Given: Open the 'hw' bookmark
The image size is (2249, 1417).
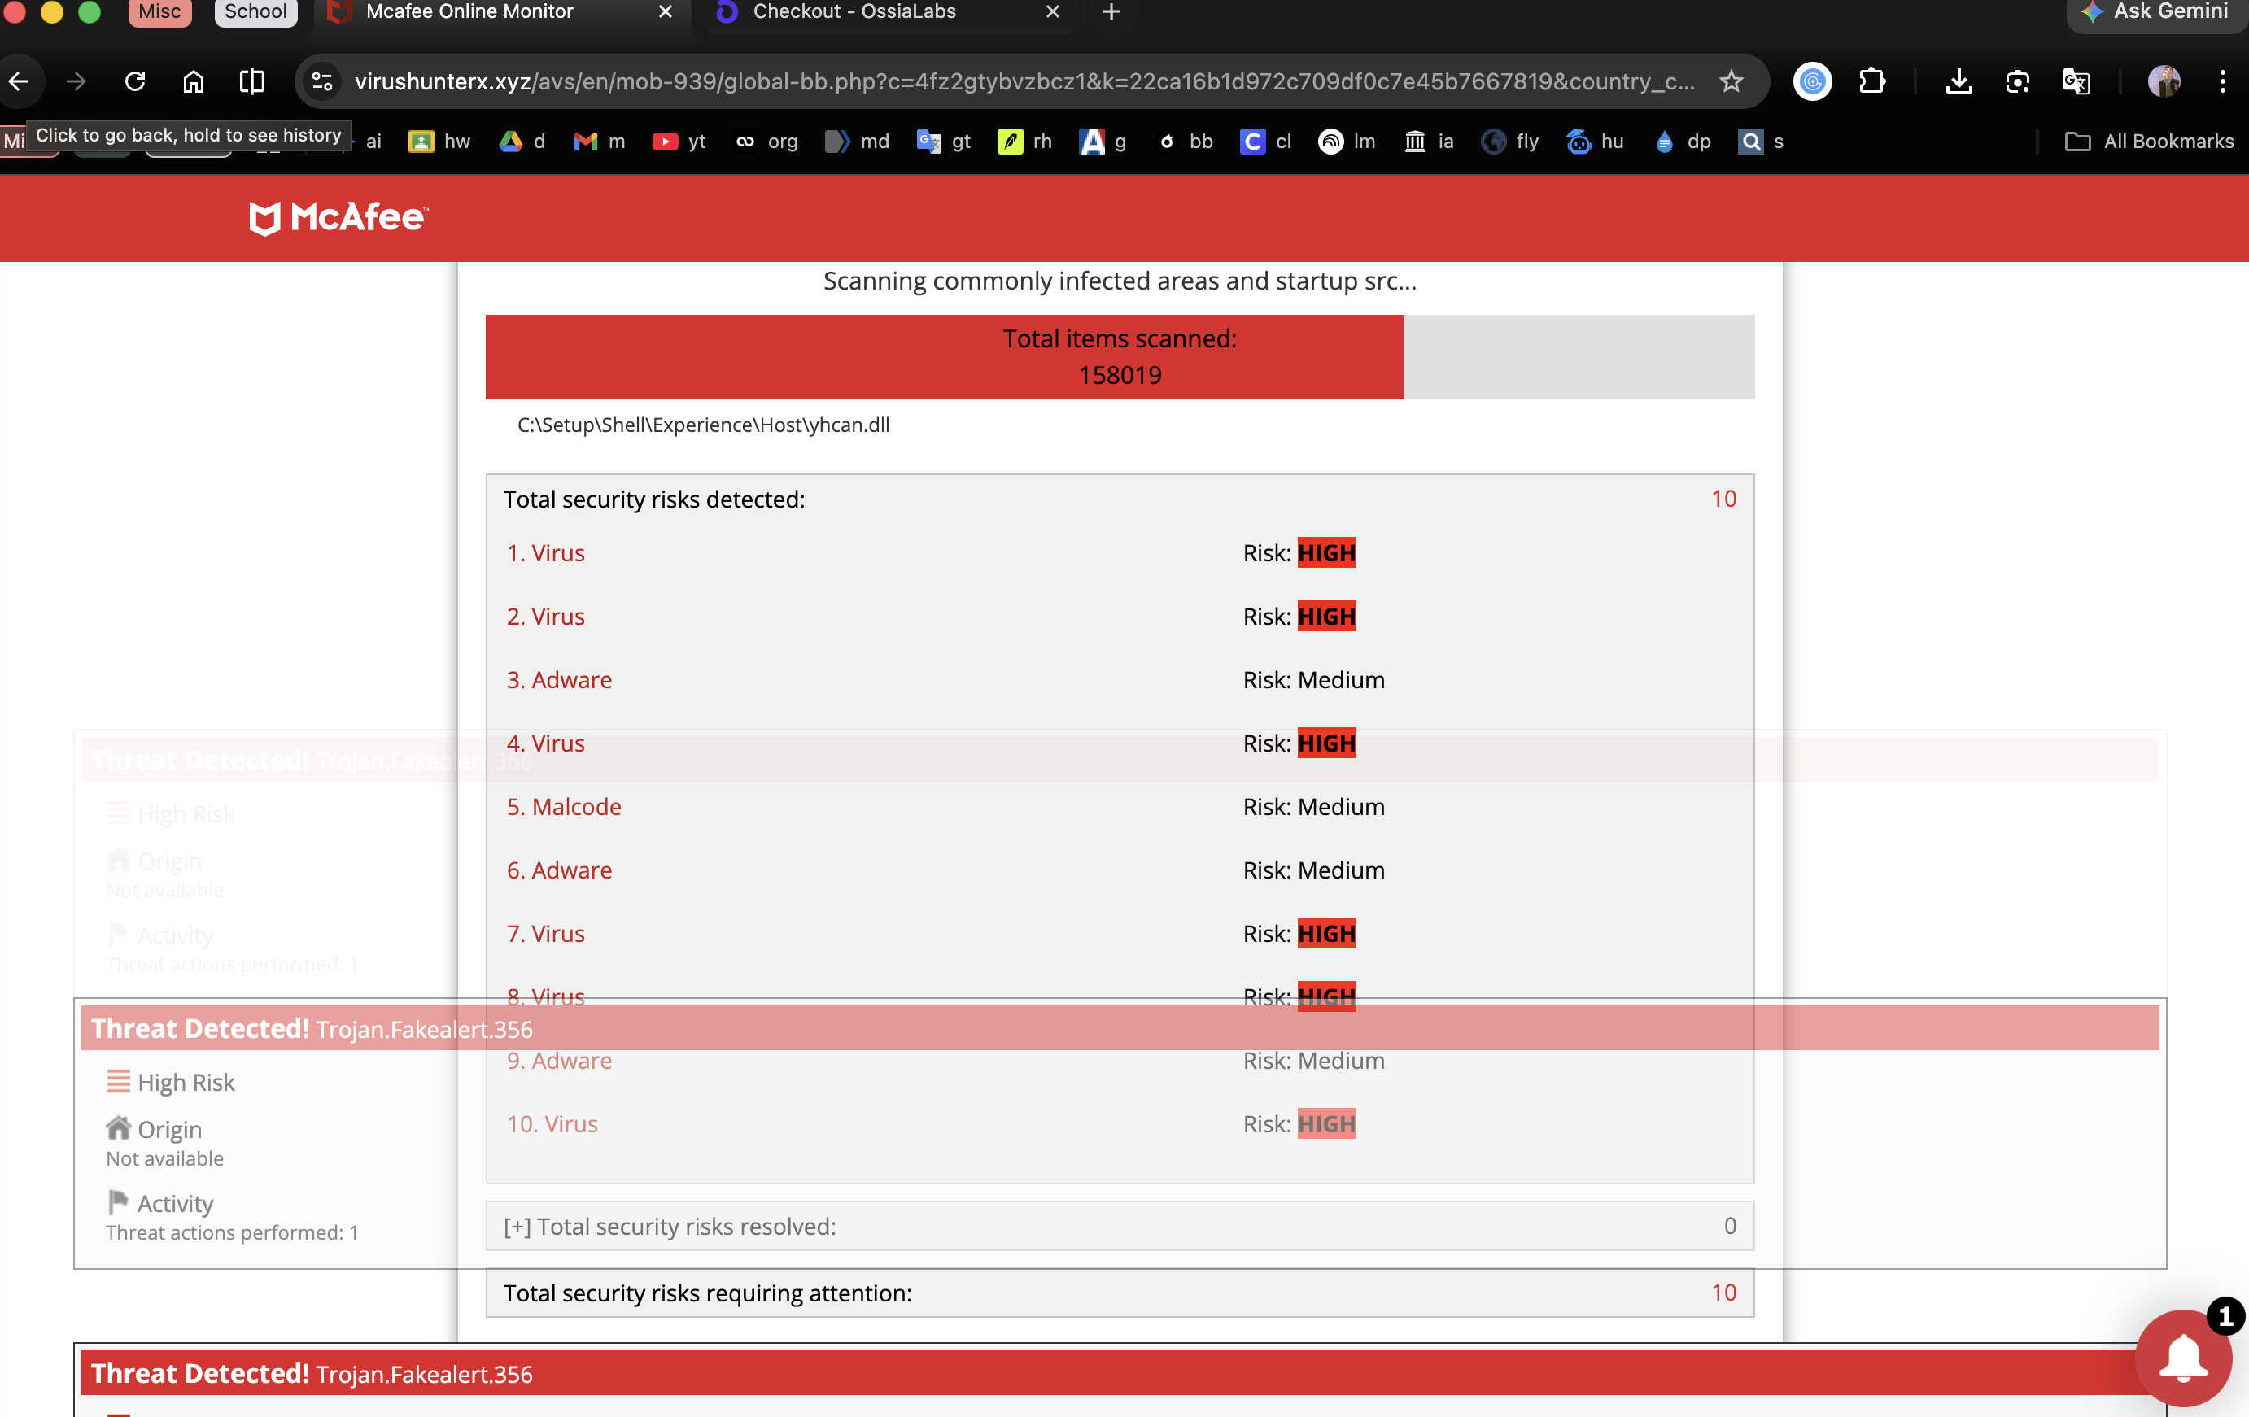Looking at the screenshot, I should [x=440, y=141].
